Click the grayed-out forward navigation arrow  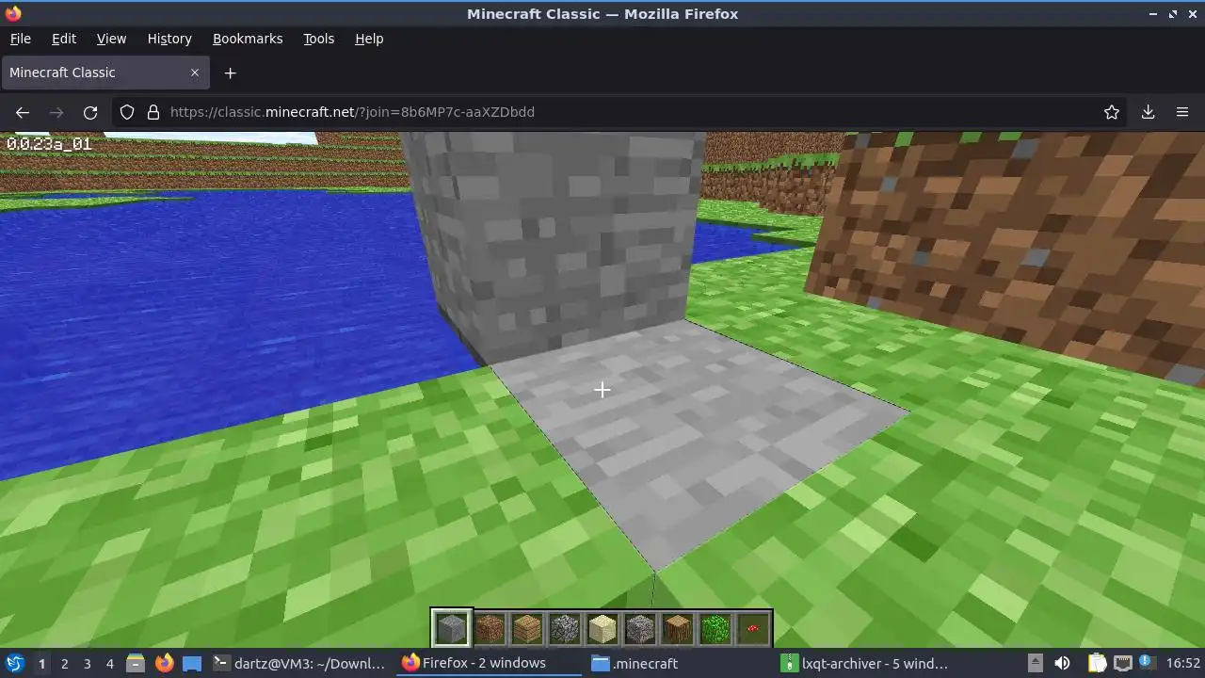pyautogui.click(x=56, y=112)
